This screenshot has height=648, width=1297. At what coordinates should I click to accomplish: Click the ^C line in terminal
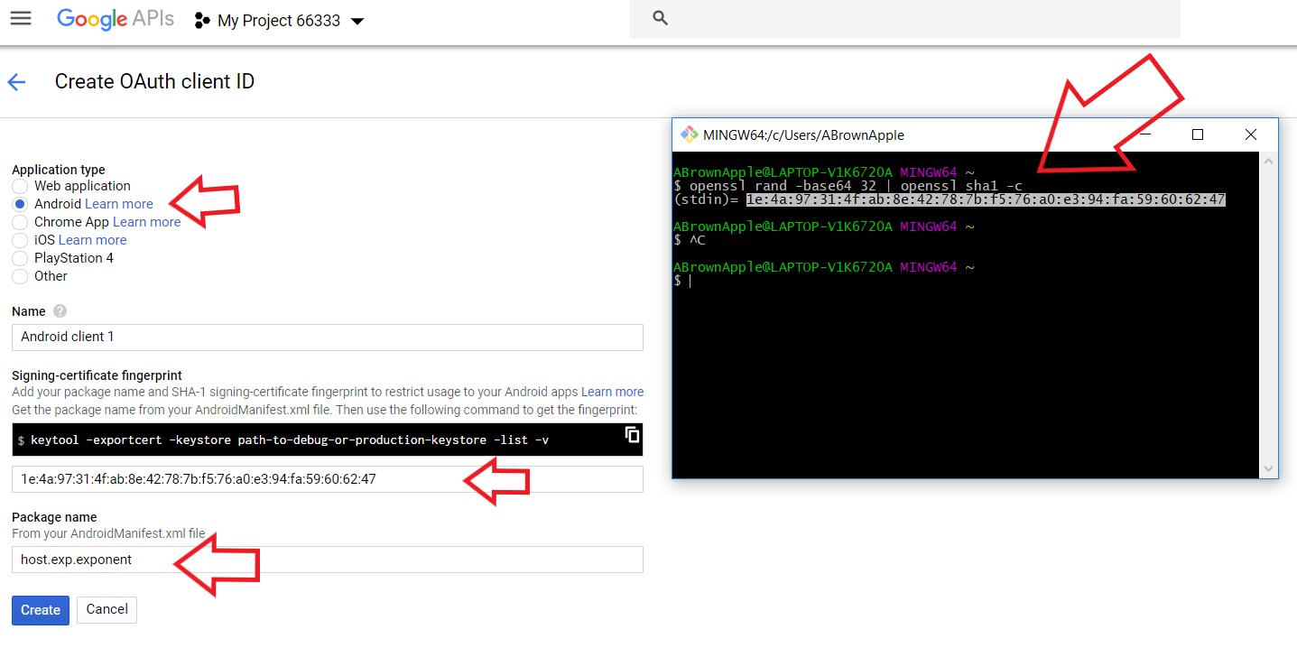[x=696, y=240]
